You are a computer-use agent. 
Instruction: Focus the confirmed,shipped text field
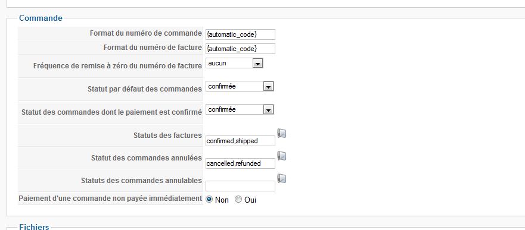tap(240, 141)
